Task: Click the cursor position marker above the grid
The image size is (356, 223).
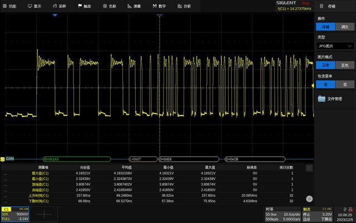Action: [x=160, y=16]
